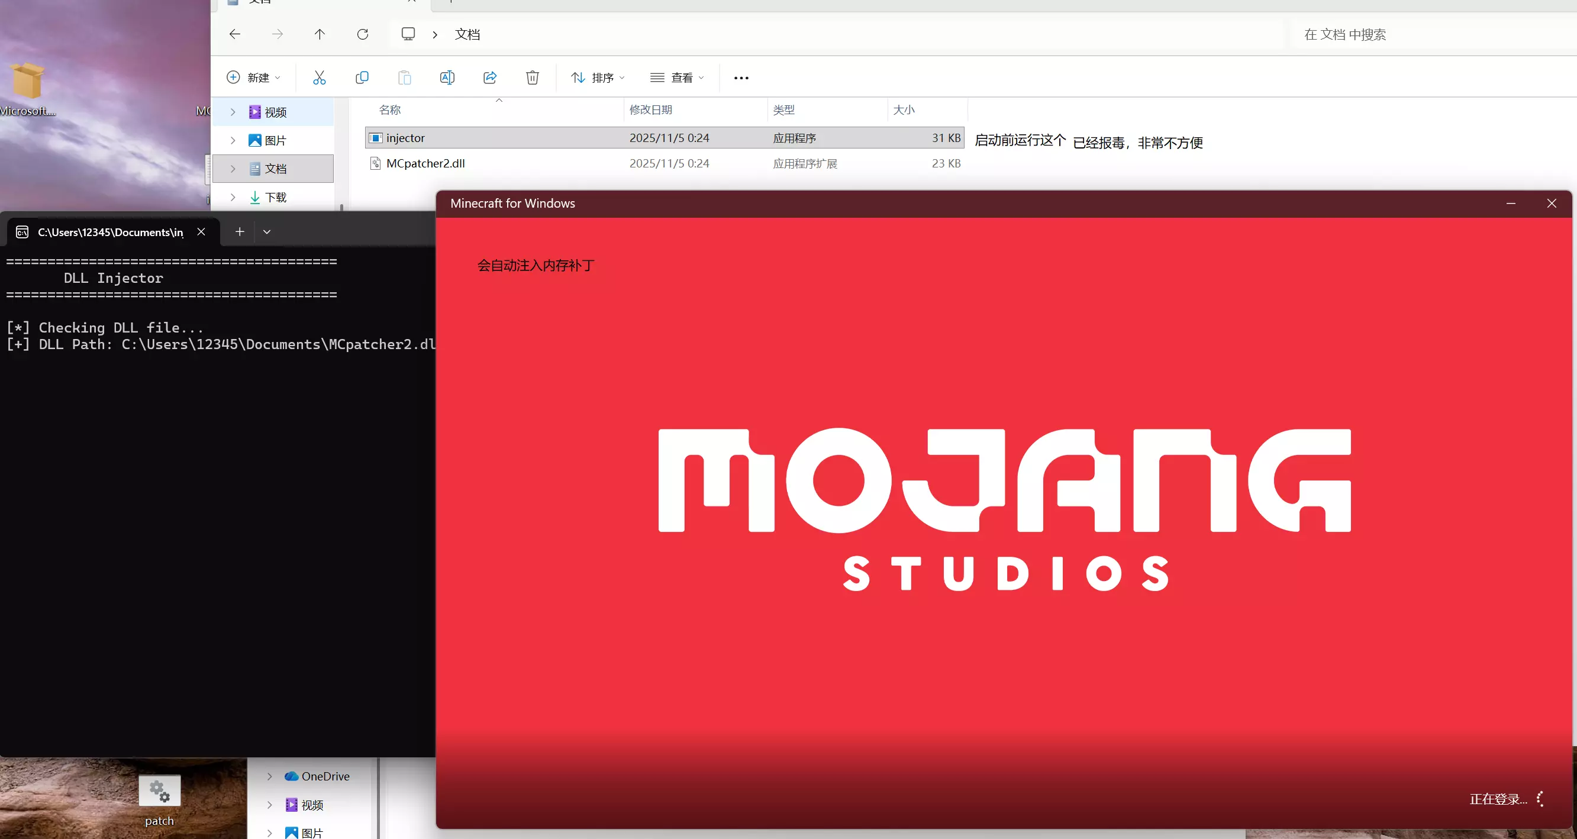The image size is (1577, 839).
Task: Open the 新建 dropdown menu
Action: (x=254, y=78)
